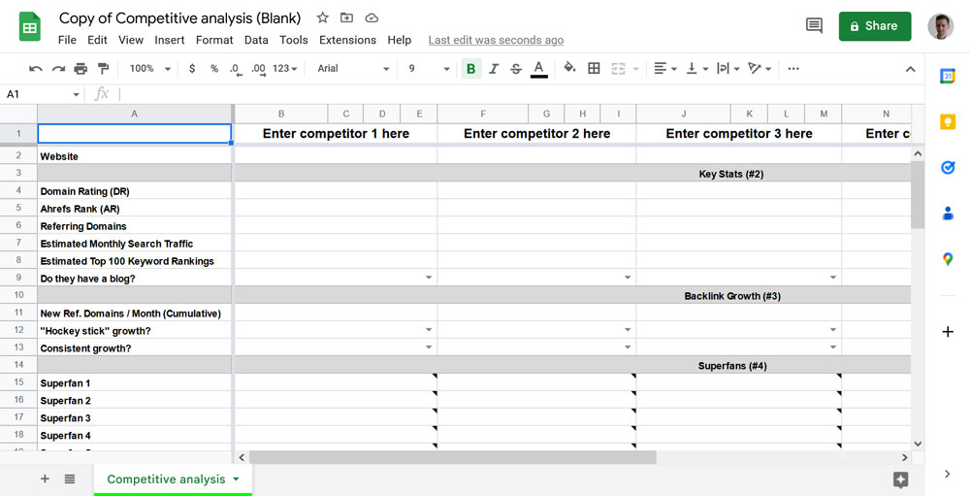Click the green Share button
The height and width of the screenshot is (496, 970).
(875, 26)
